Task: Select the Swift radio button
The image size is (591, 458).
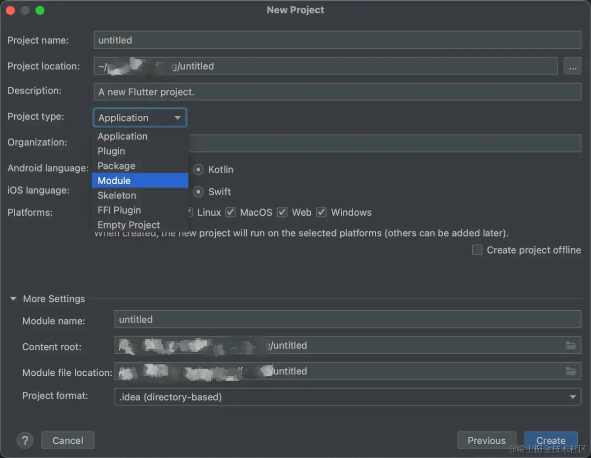Action: [x=198, y=192]
